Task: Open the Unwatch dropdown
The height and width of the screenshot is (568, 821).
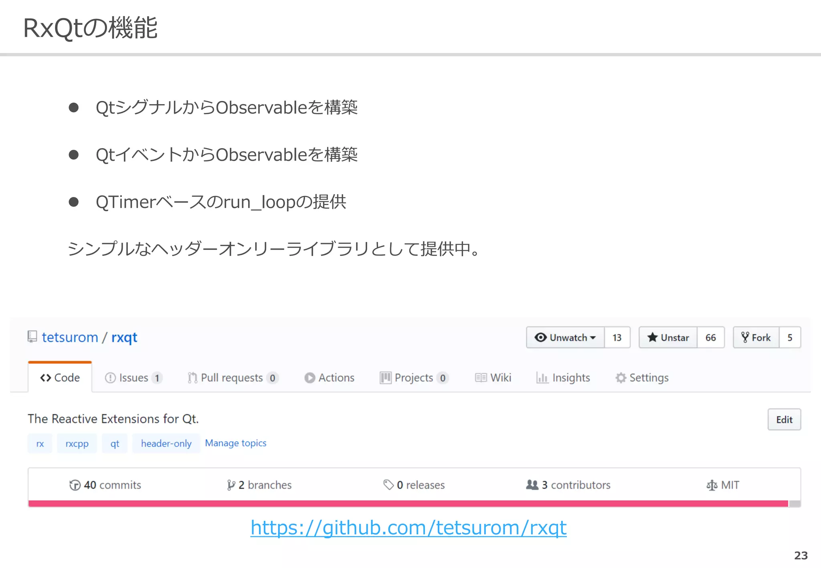Action: click(565, 338)
